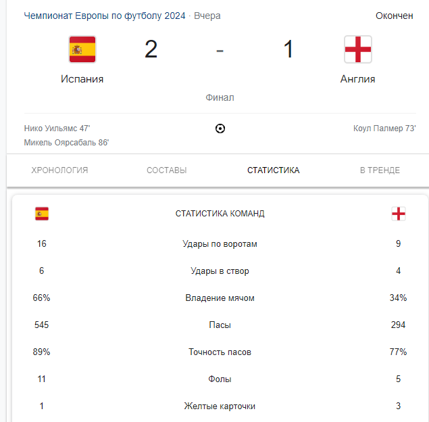Click the Удары по воротам row label
429x422 pixels.
tap(220, 243)
